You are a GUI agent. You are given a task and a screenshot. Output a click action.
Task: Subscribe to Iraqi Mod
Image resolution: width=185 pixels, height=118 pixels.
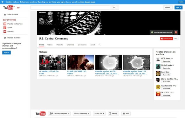point(167,75)
